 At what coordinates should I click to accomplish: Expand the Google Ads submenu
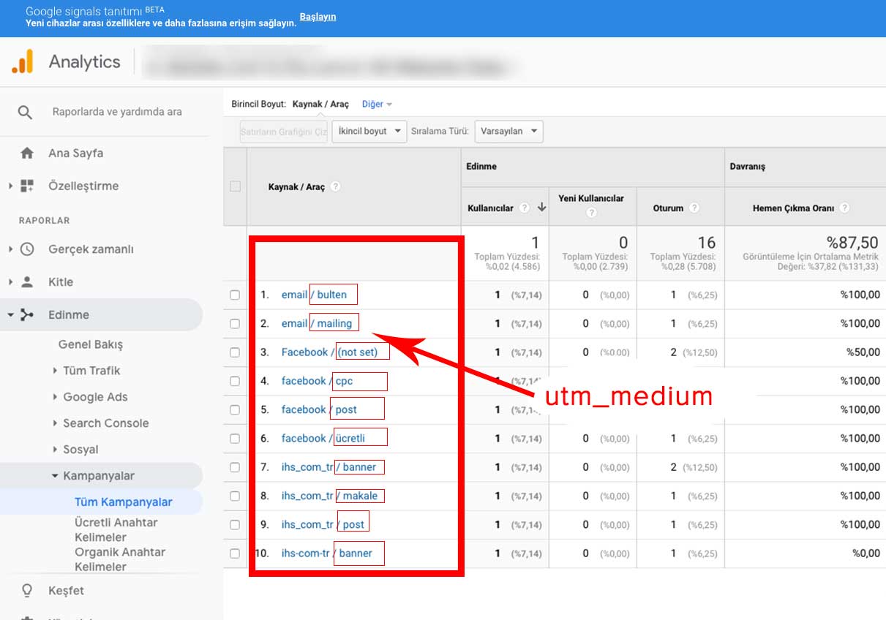point(55,397)
